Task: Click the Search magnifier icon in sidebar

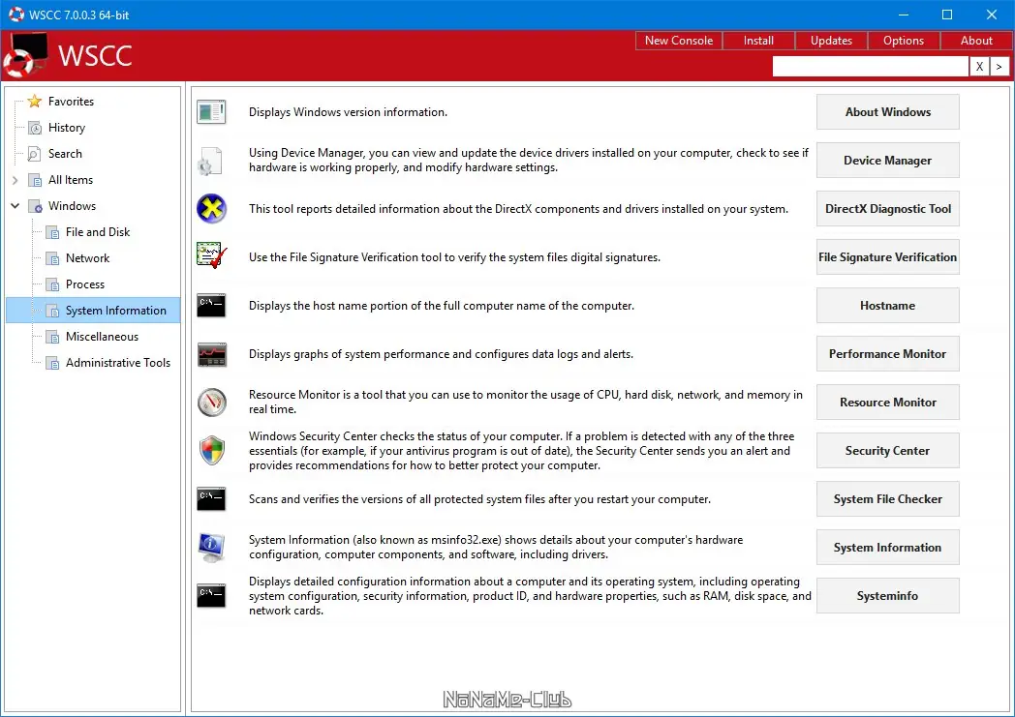Action: point(34,154)
